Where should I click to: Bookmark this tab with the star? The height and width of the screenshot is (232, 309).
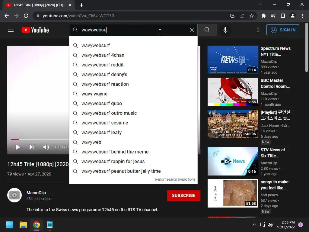[252, 16]
